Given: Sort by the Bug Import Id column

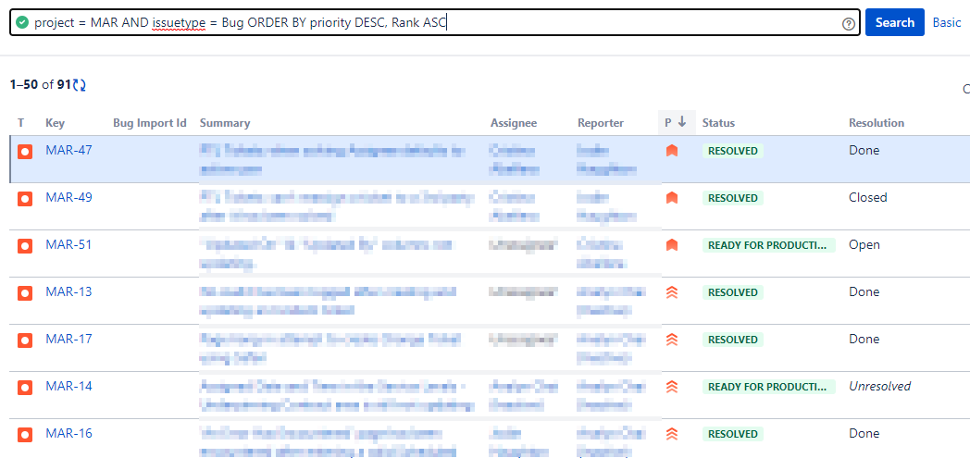Looking at the screenshot, I should tap(150, 123).
